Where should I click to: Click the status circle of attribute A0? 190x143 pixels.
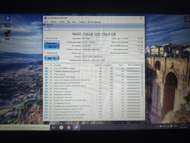tap(46, 80)
